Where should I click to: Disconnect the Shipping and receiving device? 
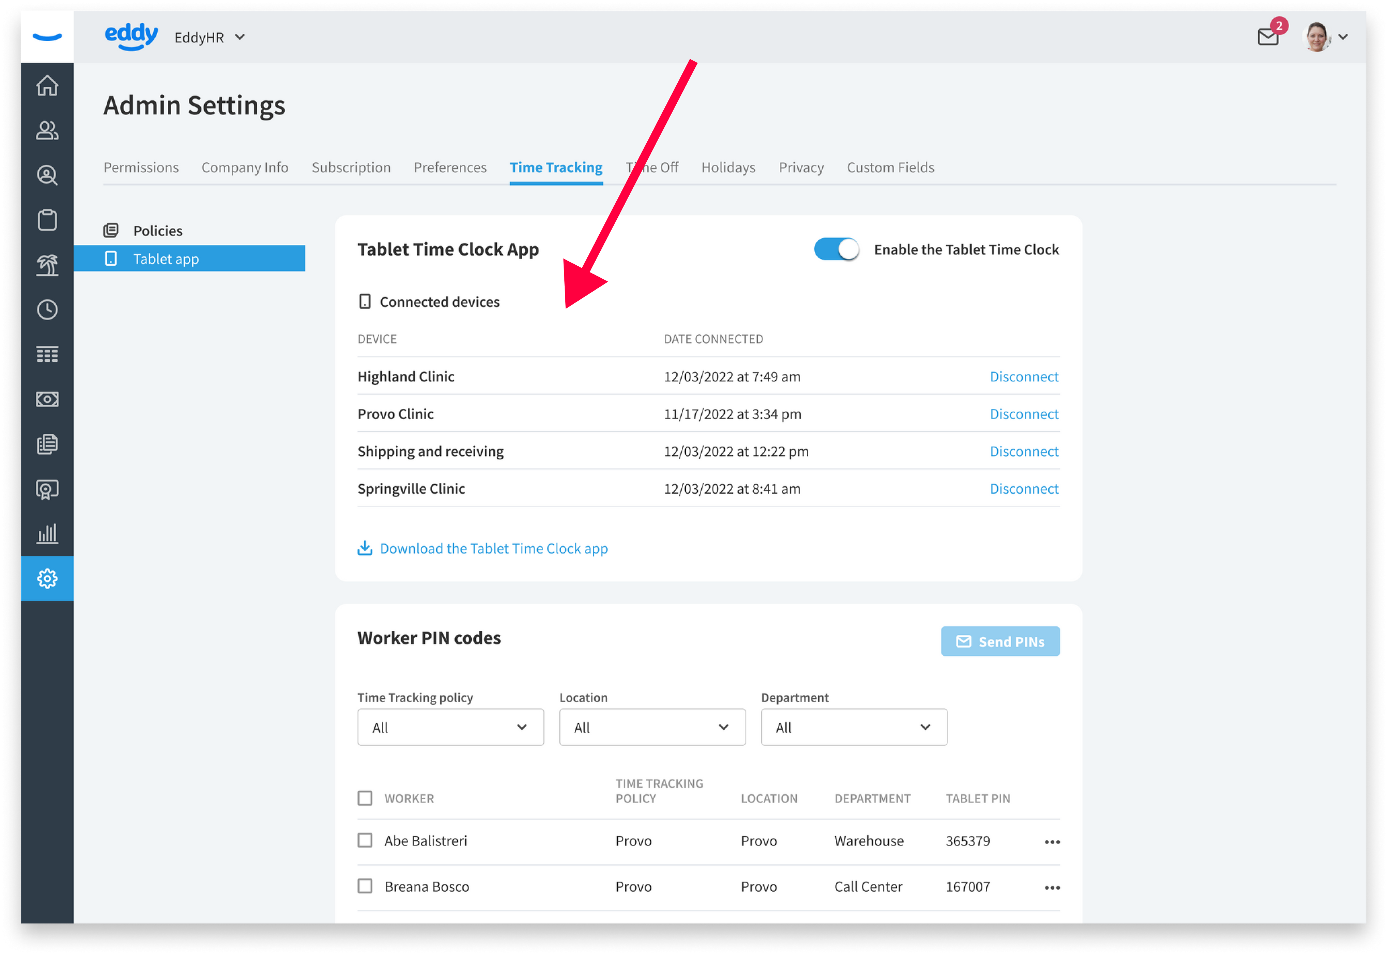tap(1024, 451)
